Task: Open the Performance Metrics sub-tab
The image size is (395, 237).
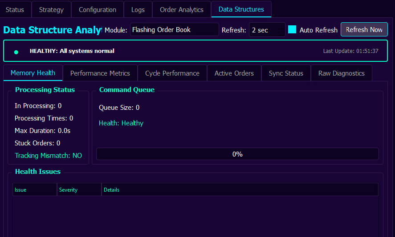Action: click(100, 73)
